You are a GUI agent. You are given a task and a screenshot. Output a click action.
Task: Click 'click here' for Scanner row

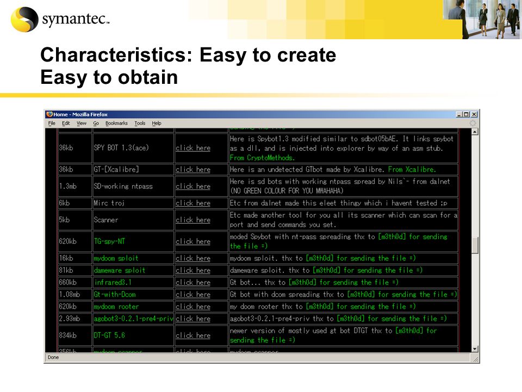coord(193,220)
